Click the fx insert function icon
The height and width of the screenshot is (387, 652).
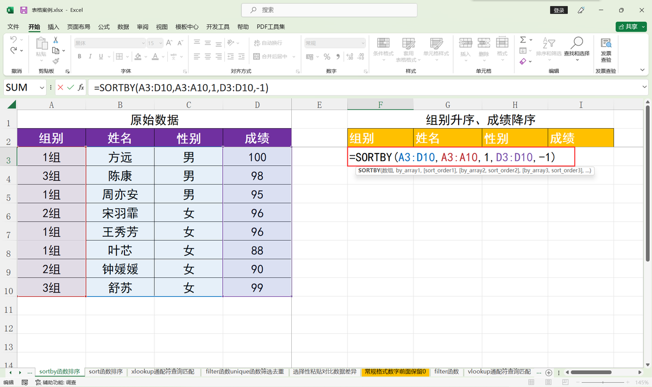(81, 87)
